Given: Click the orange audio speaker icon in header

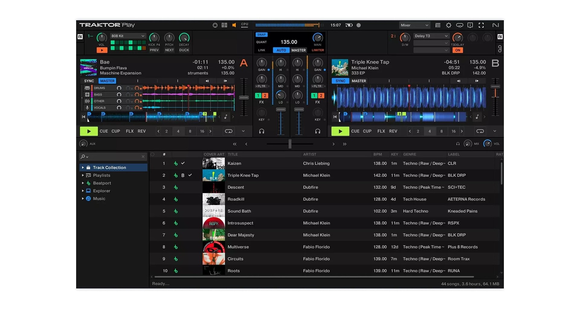Looking at the screenshot, I should click(234, 25).
